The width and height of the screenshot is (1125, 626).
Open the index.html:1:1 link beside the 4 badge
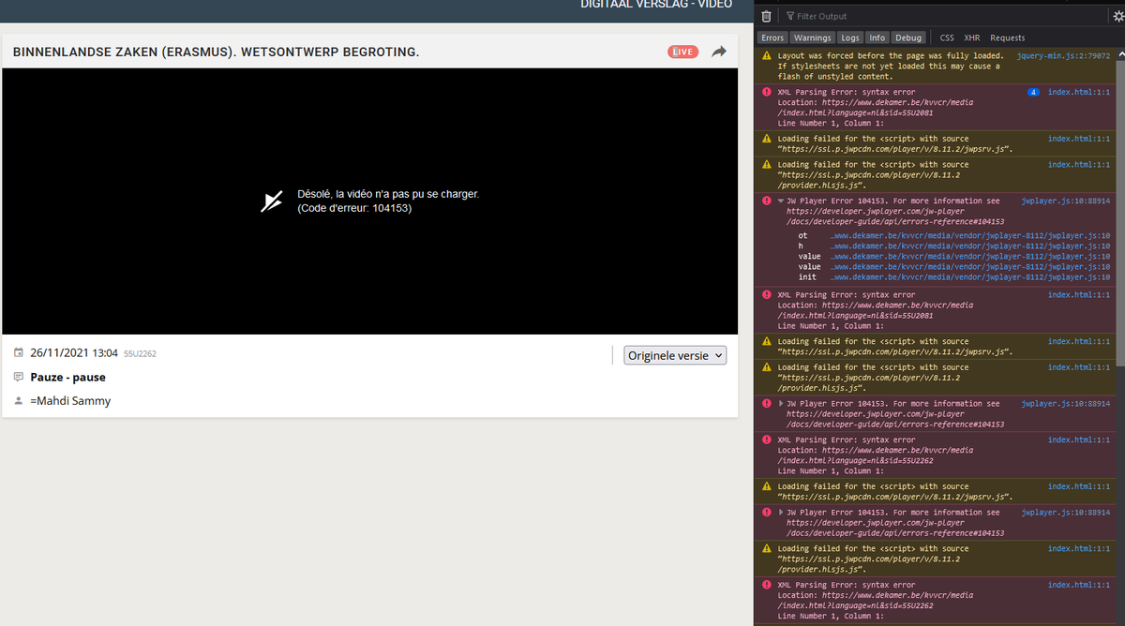pyautogui.click(x=1079, y=93)
